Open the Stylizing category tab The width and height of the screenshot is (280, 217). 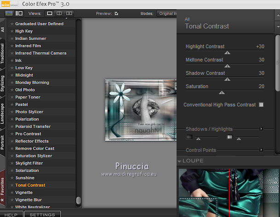pyautogui.click(x=2, y=83)
